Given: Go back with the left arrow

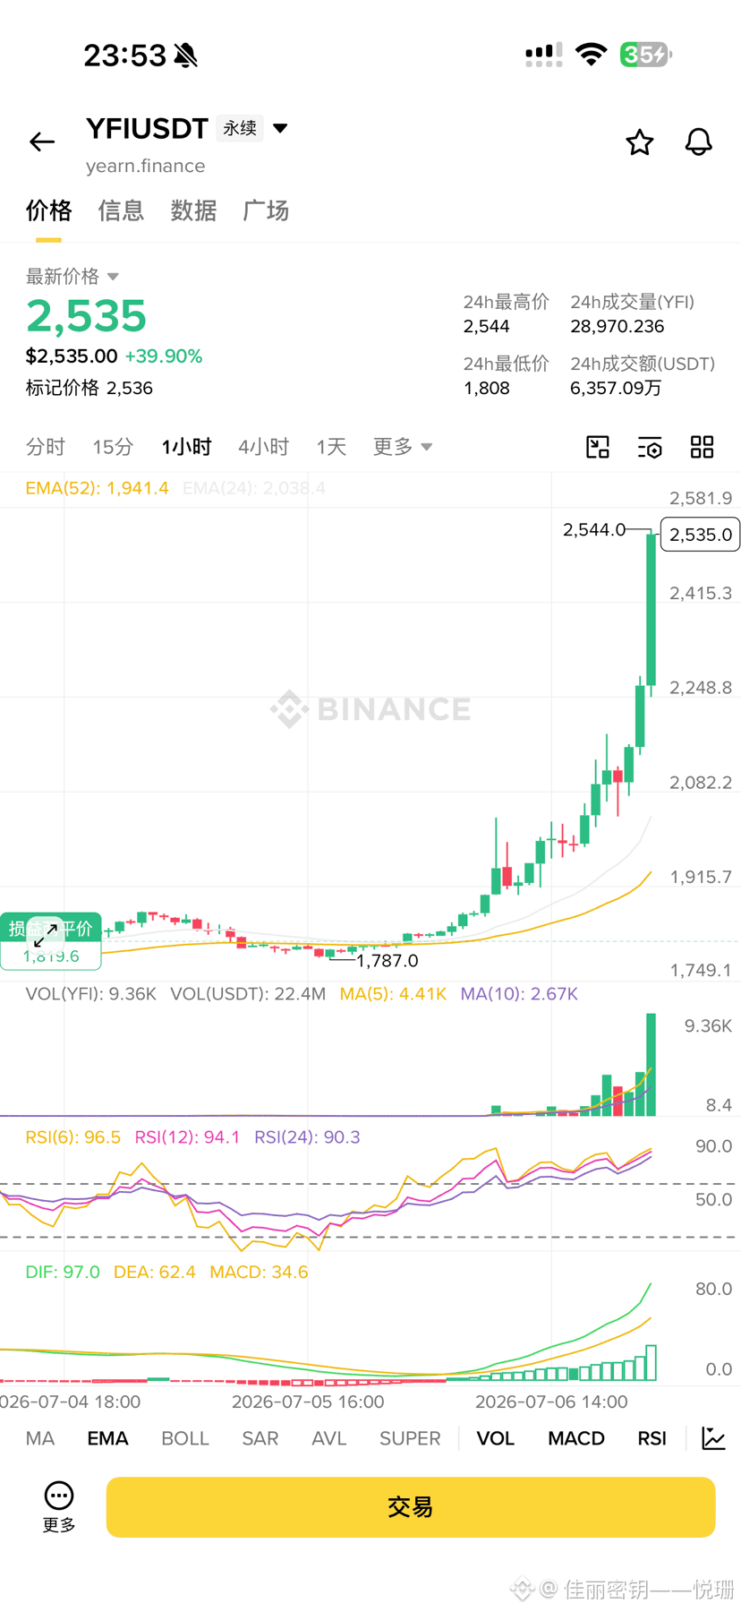Looking at the screenshot, I should click(x=42, y=141).
